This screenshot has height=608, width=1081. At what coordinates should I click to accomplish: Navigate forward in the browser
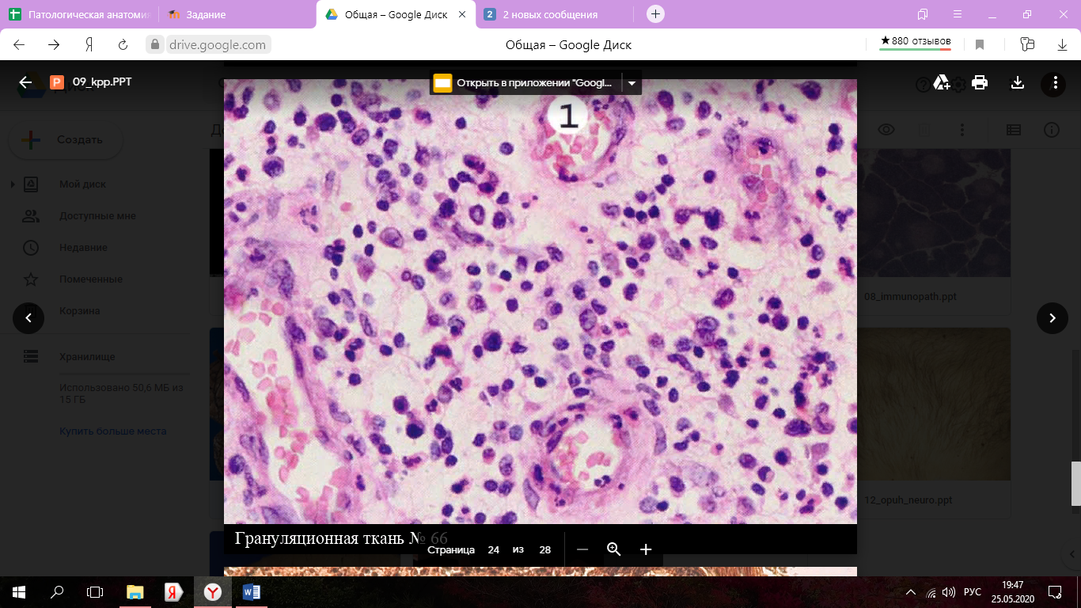coord(54,45)
